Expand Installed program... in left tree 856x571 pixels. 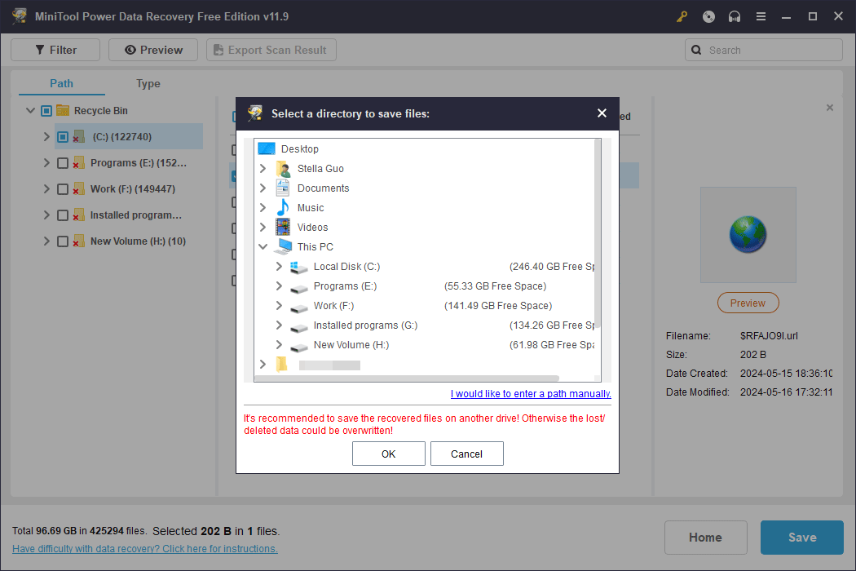[46, 215]
